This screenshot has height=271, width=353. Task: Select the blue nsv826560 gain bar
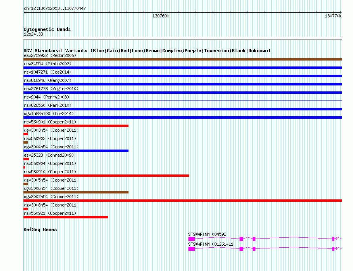(x=182, y=109)
